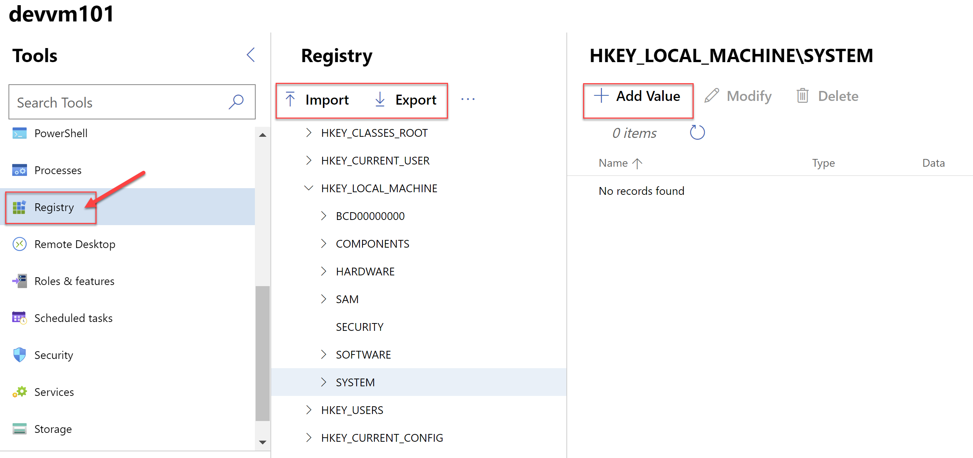Collapse HKEY_LOCAL_MACHINE tree node
The image size is (973, 458).
[x=309, y=188]
